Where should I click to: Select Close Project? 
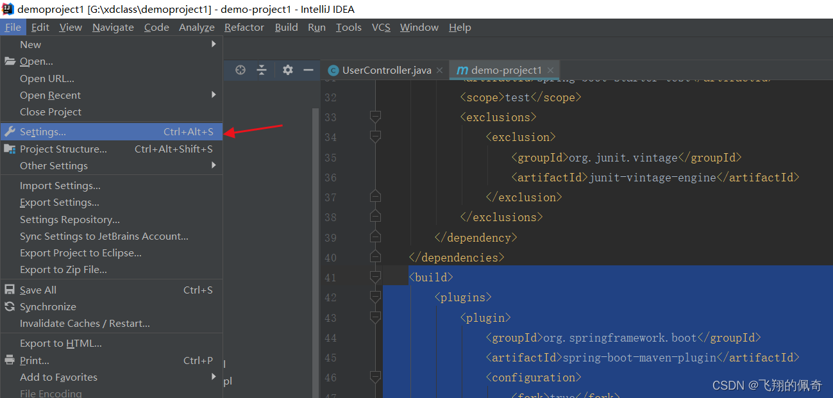(x=112, y=112)
